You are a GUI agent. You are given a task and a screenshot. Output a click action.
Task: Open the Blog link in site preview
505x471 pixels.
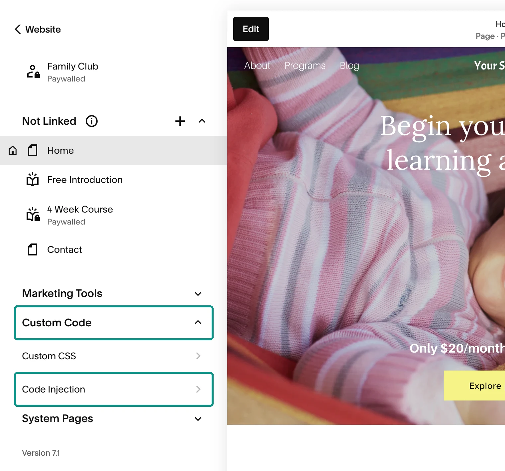(350, 66)
